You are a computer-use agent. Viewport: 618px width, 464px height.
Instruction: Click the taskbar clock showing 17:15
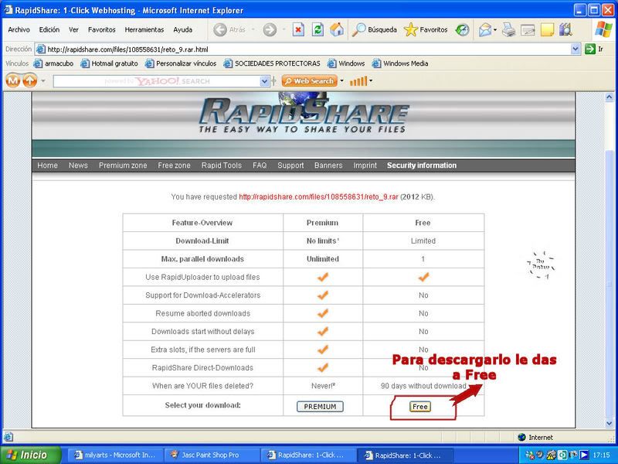point(601,455)
